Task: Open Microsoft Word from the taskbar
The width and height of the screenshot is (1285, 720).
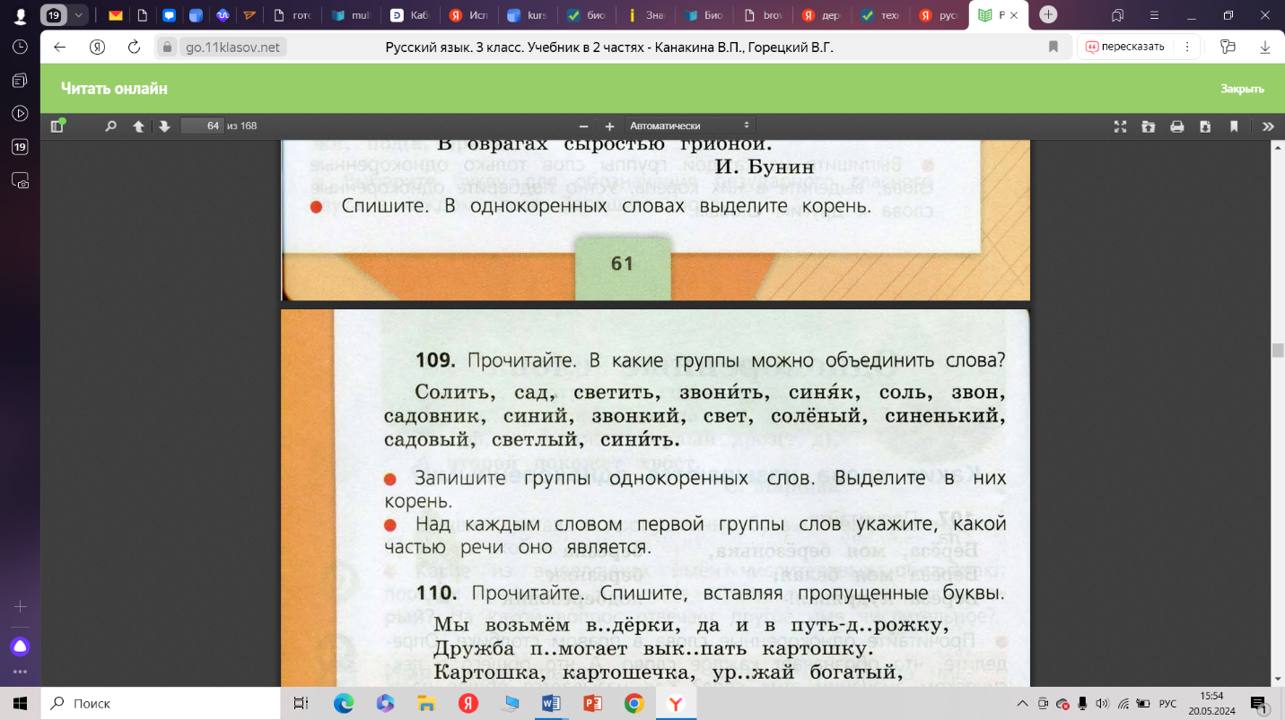Action: point(550,704)
